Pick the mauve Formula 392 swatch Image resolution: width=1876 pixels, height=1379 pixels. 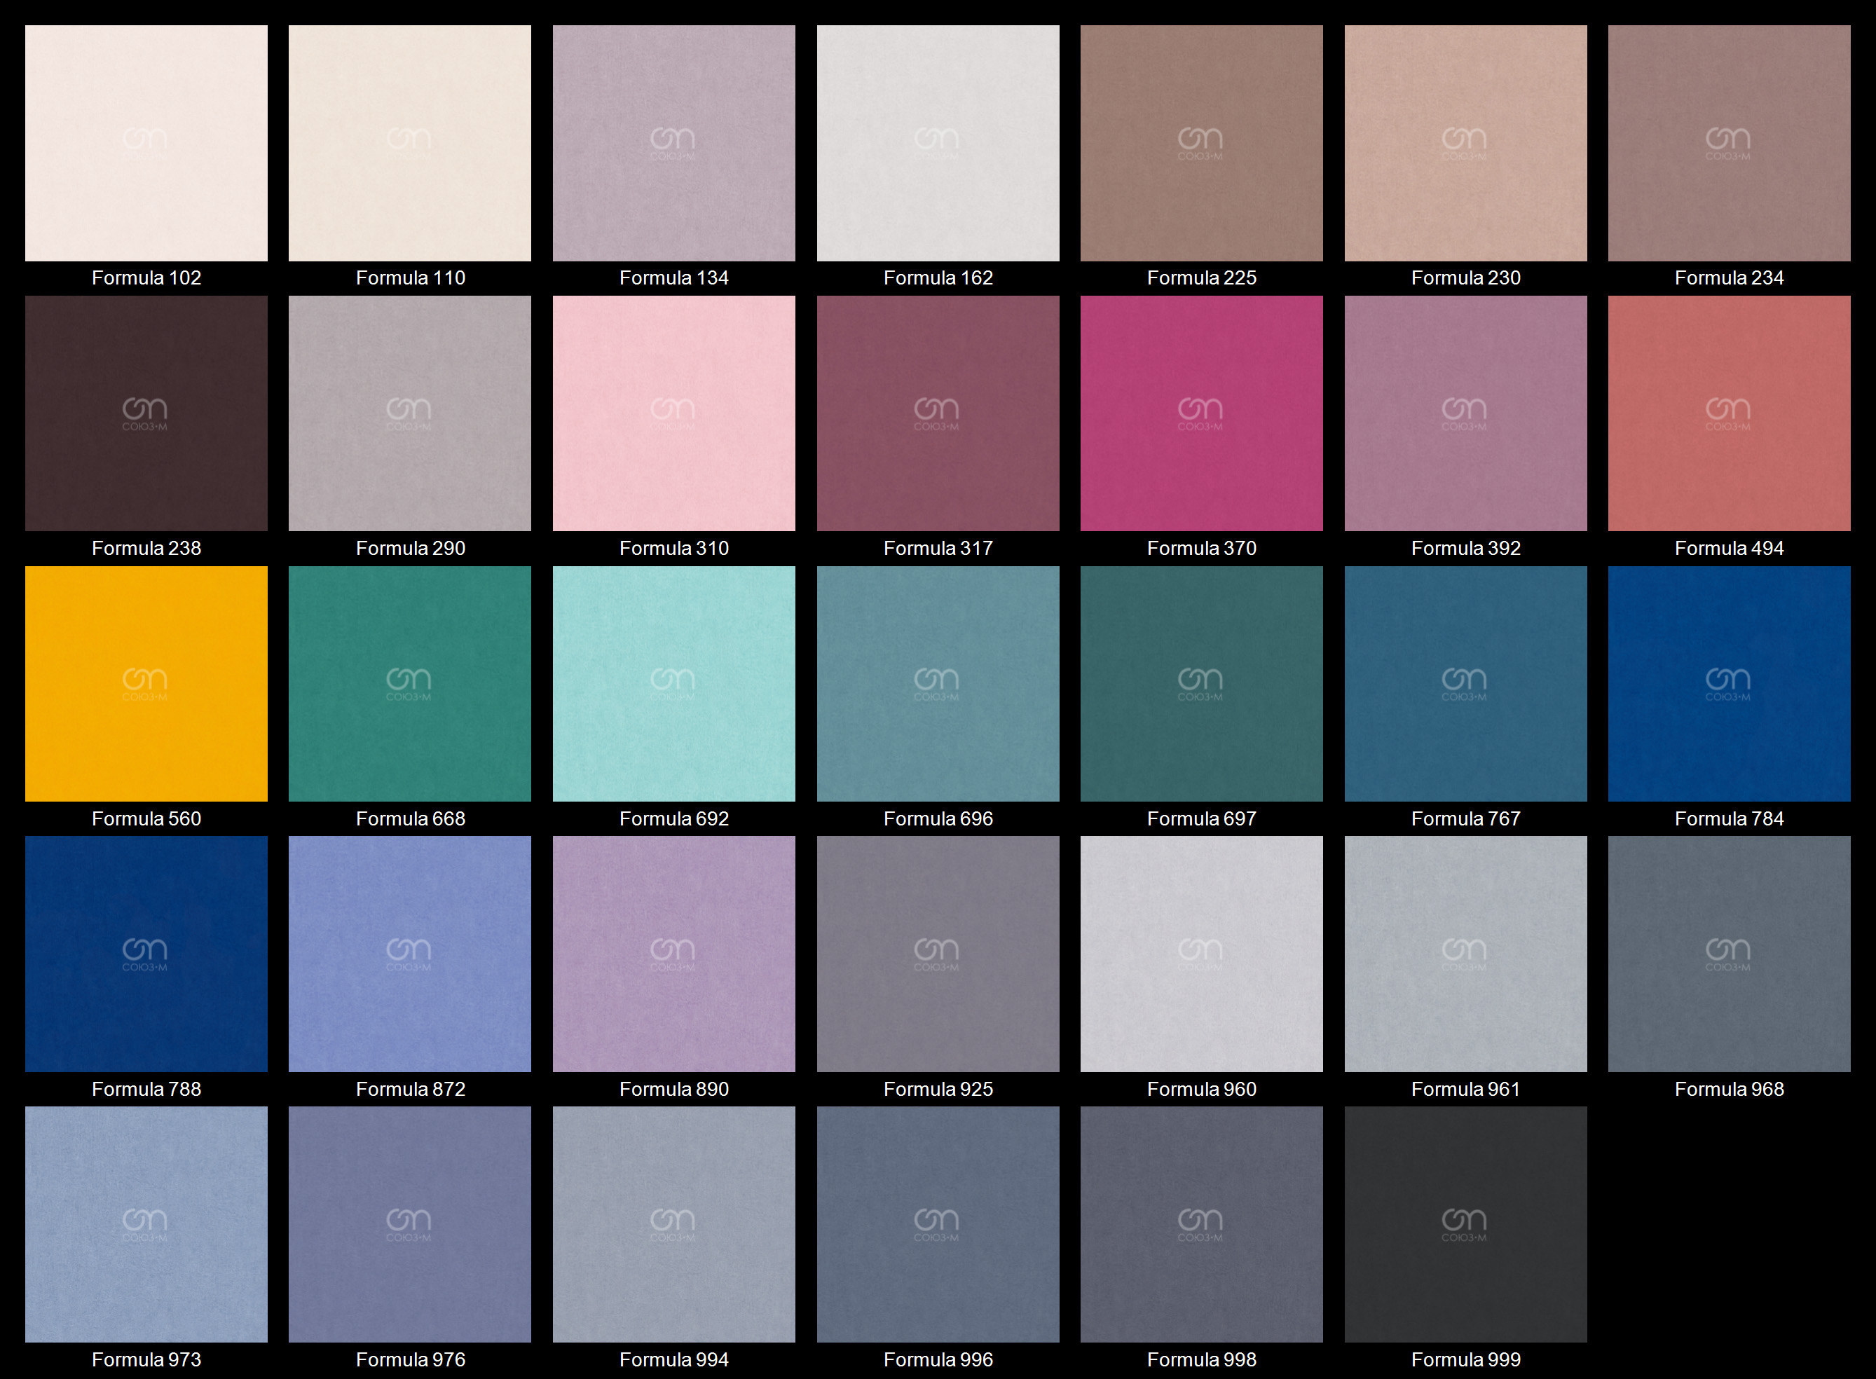1465,413
